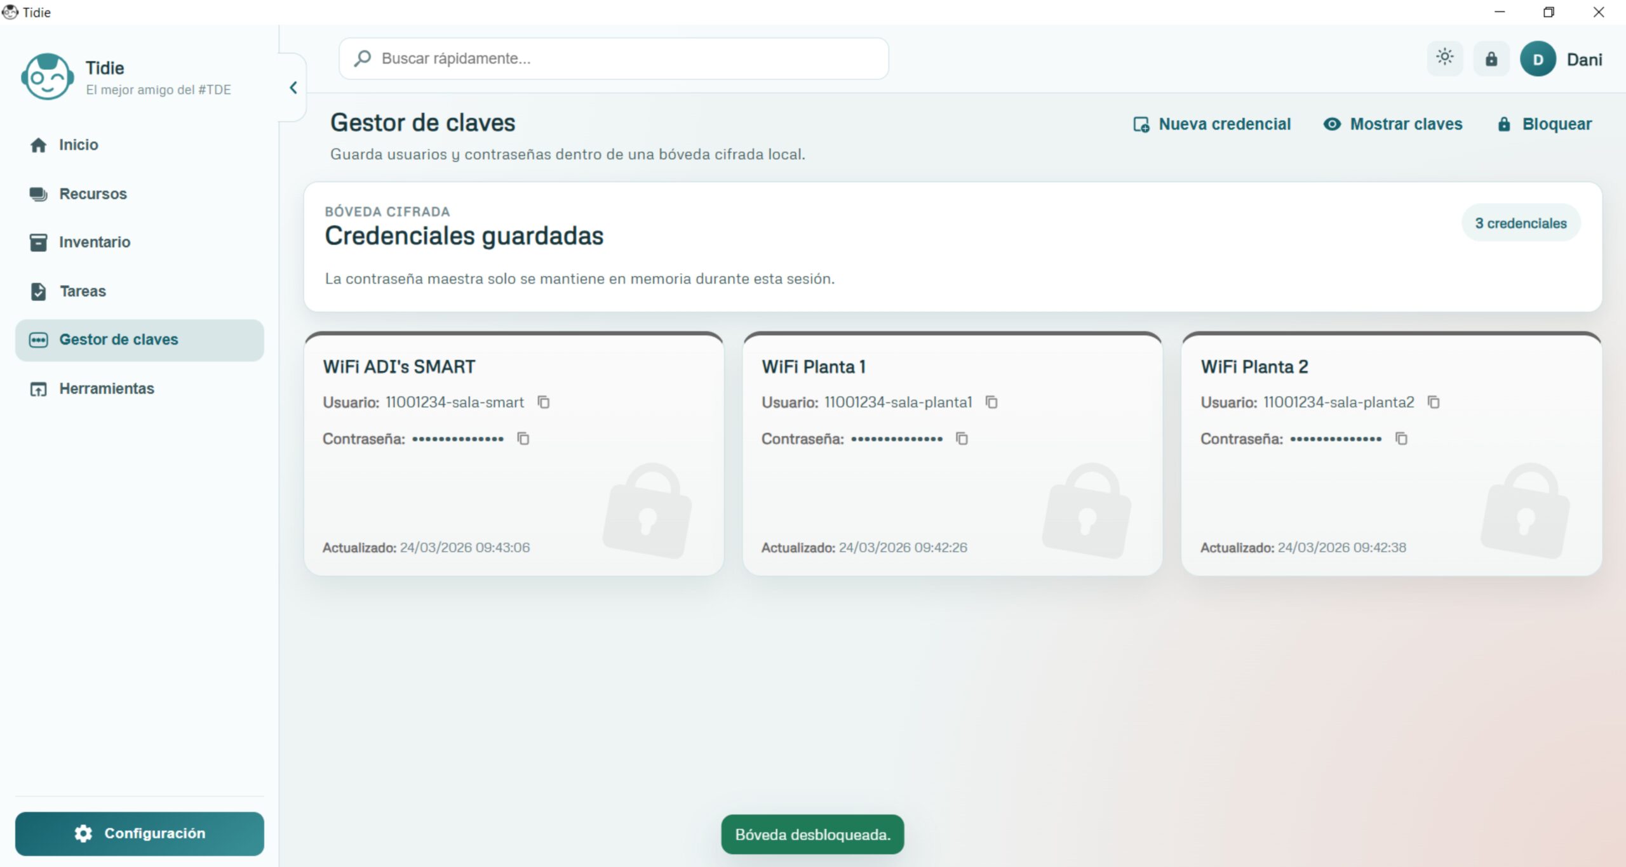This screenshot has width=1626, height=867.
Task: Click Nueva credencial button
Action: (1212, 124)
